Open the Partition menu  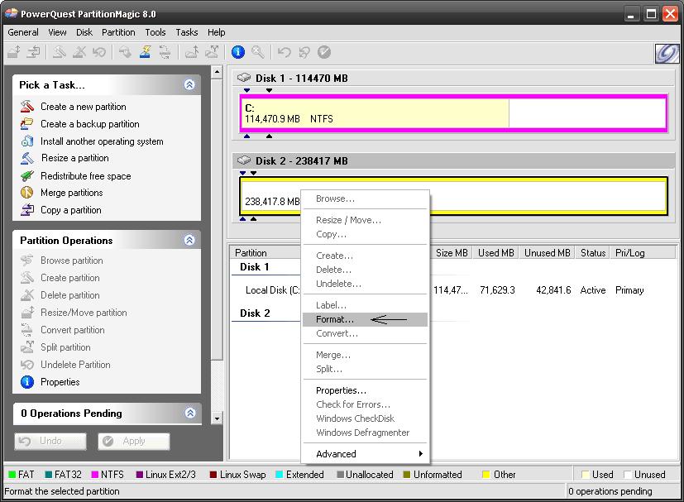(x=118, y=32)
